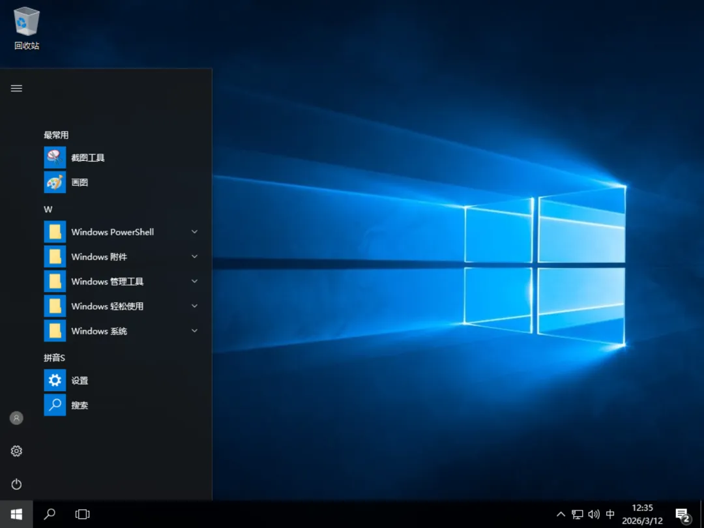Viewport: 704px width, 528px height.
Task: Click the Windows 轻松使用 label text
Action: click(x=108, y=306)
